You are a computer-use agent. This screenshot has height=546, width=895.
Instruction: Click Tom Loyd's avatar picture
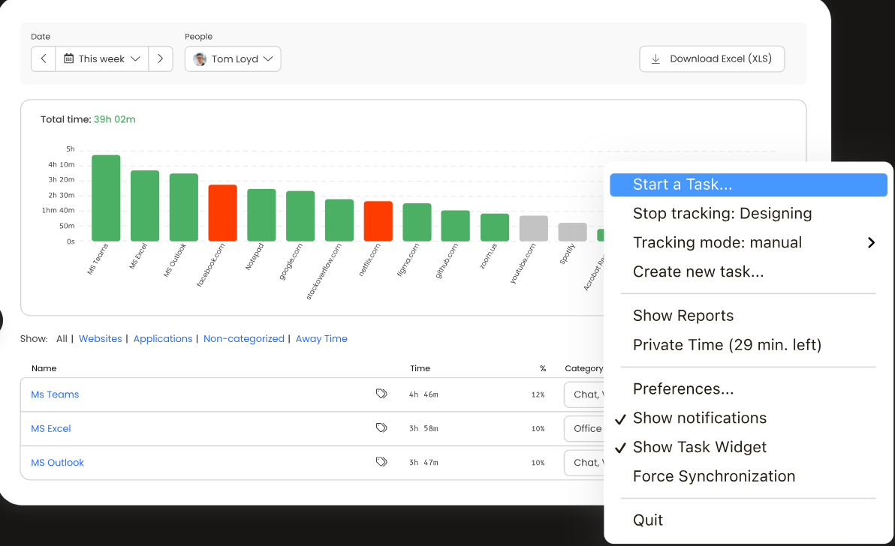point(200,59)
